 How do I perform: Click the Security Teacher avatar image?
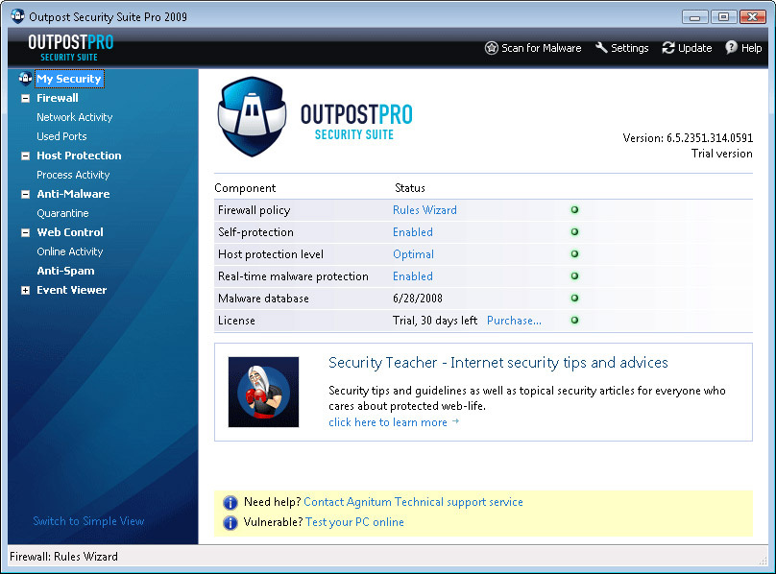coord(263,392)
